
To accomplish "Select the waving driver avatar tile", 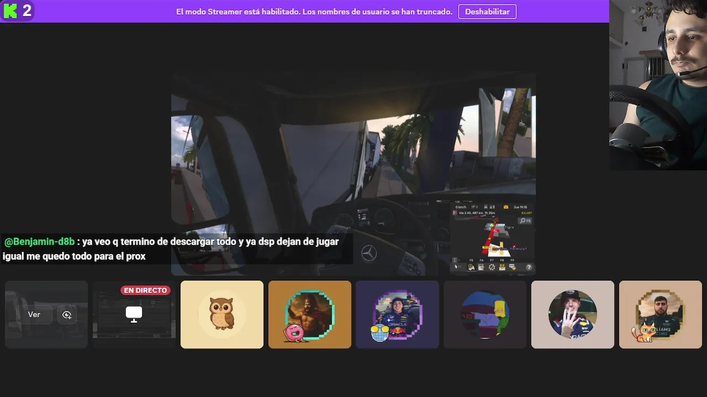I will coord(573,315).
